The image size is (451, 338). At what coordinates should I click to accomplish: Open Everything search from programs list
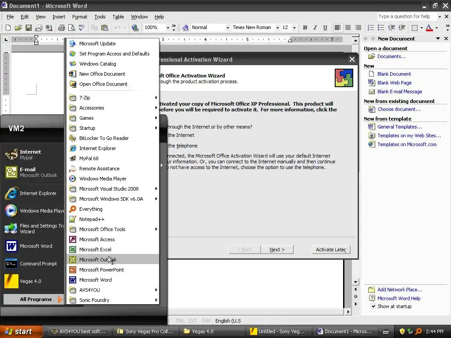pyautogui.click(x=113, y=209)
